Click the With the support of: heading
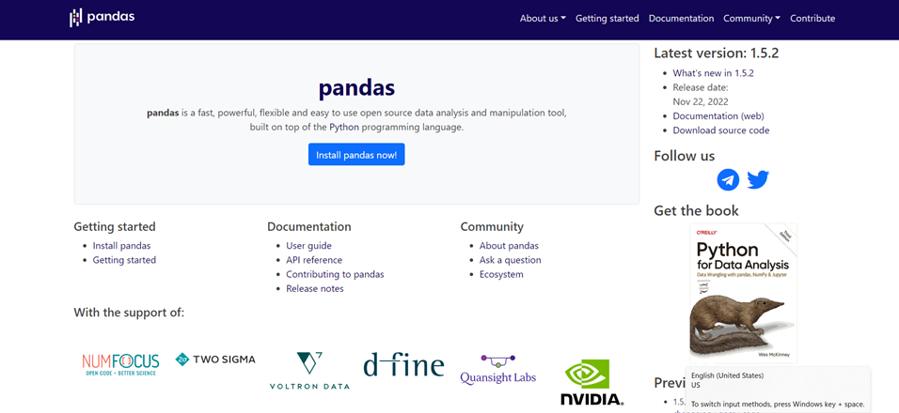899x413 pixels. 129,313
